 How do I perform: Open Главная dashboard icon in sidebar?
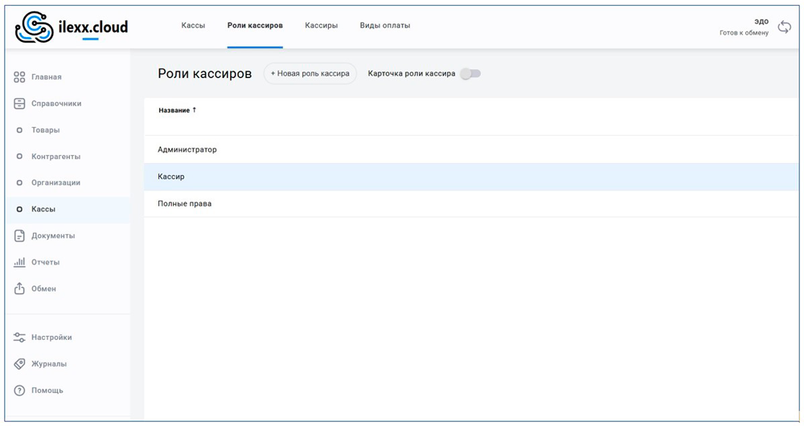click(x=20, y=77)
